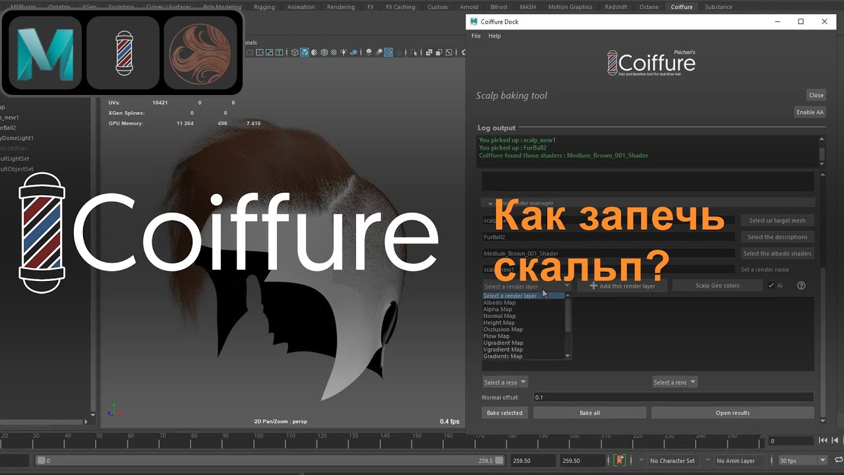Image resolution: width=844 pixels, height=475 pixels.
Task: Toggle use default material shaded-sphere icon
Action: [x=315, y=52]
